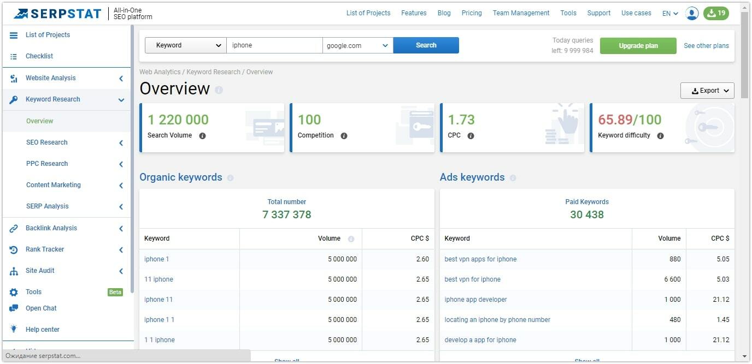Collapse the Keyword Research section chevron

tap(121, 100)
